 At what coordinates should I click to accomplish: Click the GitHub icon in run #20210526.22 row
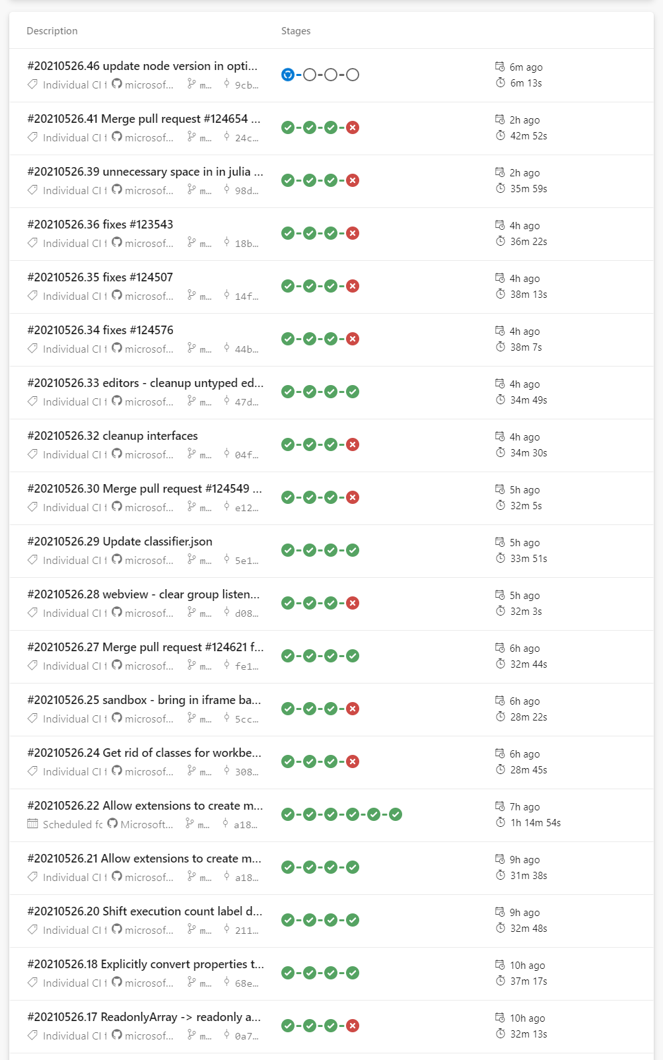point(112,824)
